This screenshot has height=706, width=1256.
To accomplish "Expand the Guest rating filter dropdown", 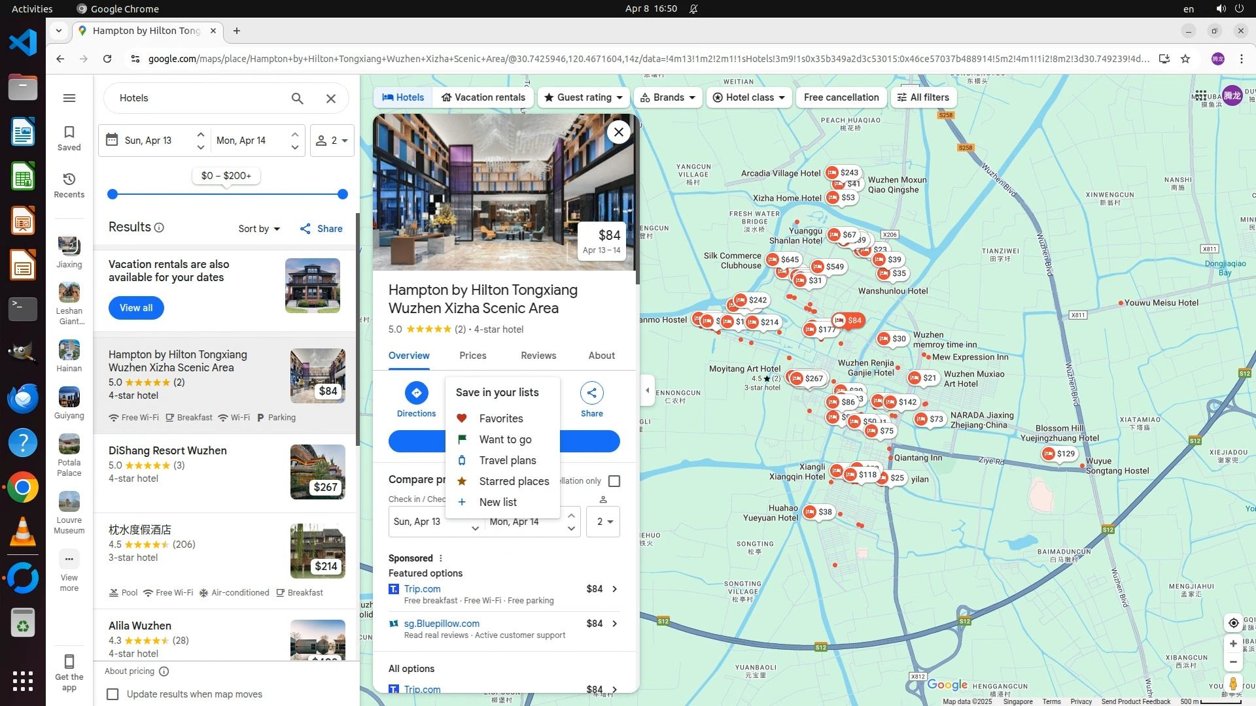I will 584,97.
